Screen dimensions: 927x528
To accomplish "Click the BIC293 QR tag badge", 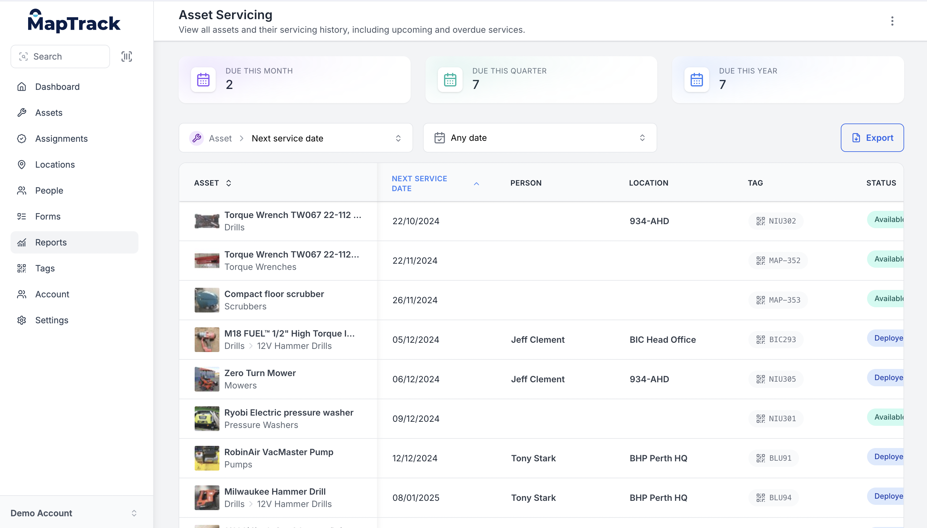I will [776, 339].
